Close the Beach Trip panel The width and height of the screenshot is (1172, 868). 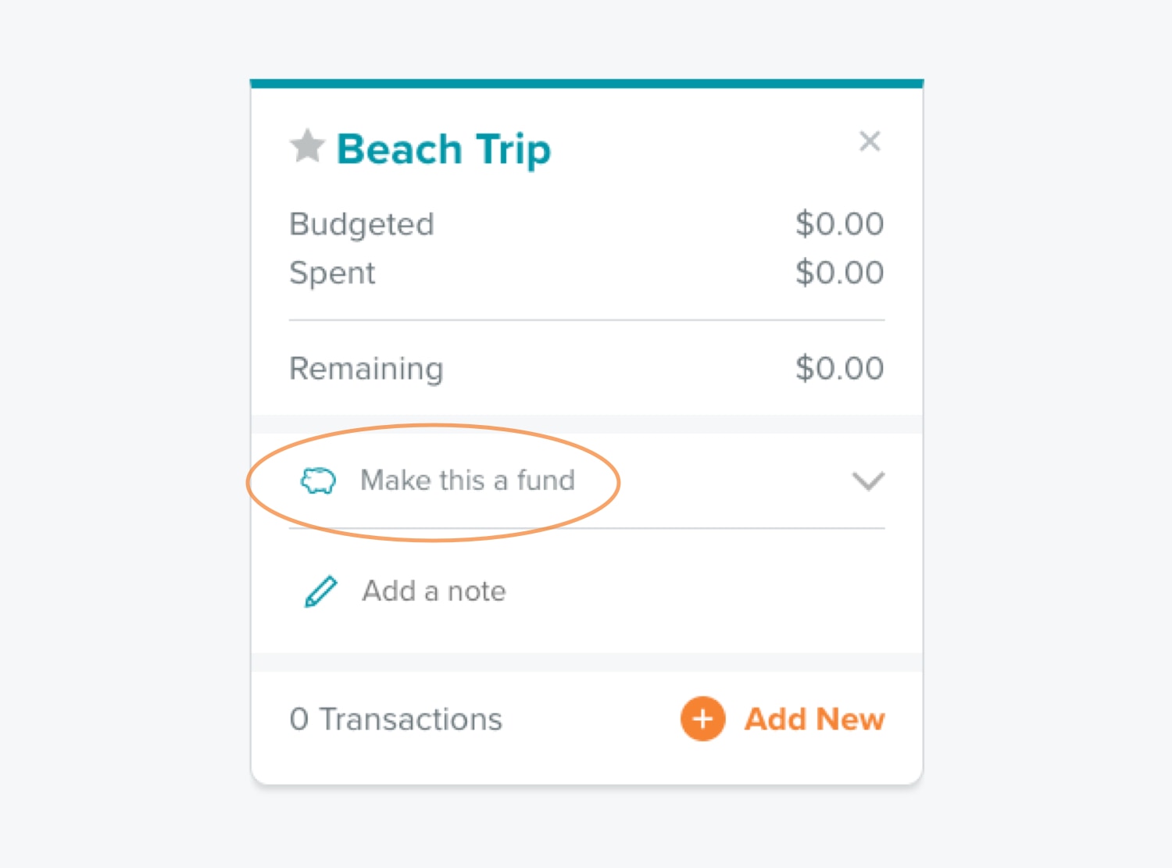pos(870,141)
